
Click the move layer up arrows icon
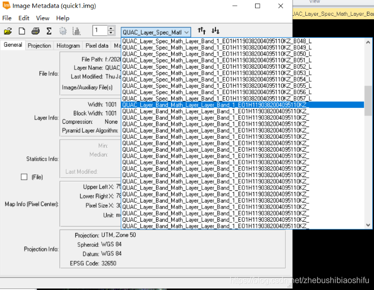point(202,31)
